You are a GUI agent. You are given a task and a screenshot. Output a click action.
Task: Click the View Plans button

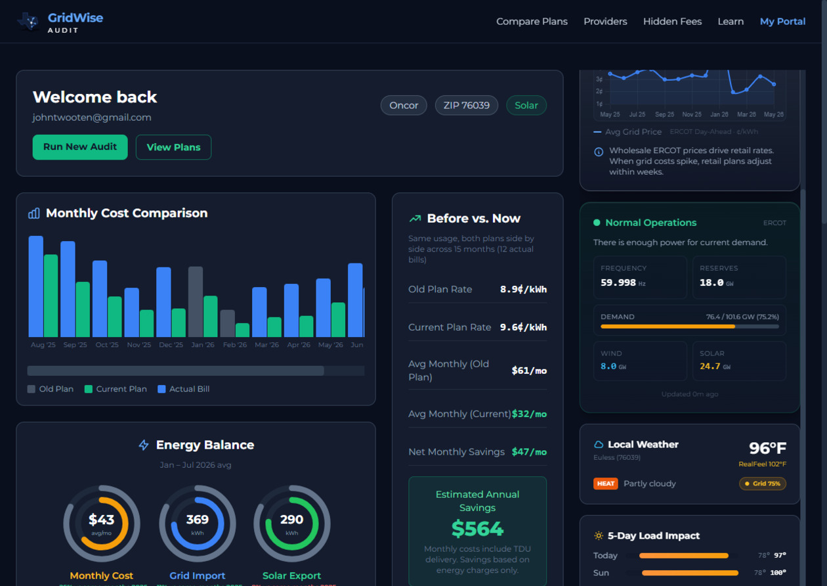pos(173,147)
